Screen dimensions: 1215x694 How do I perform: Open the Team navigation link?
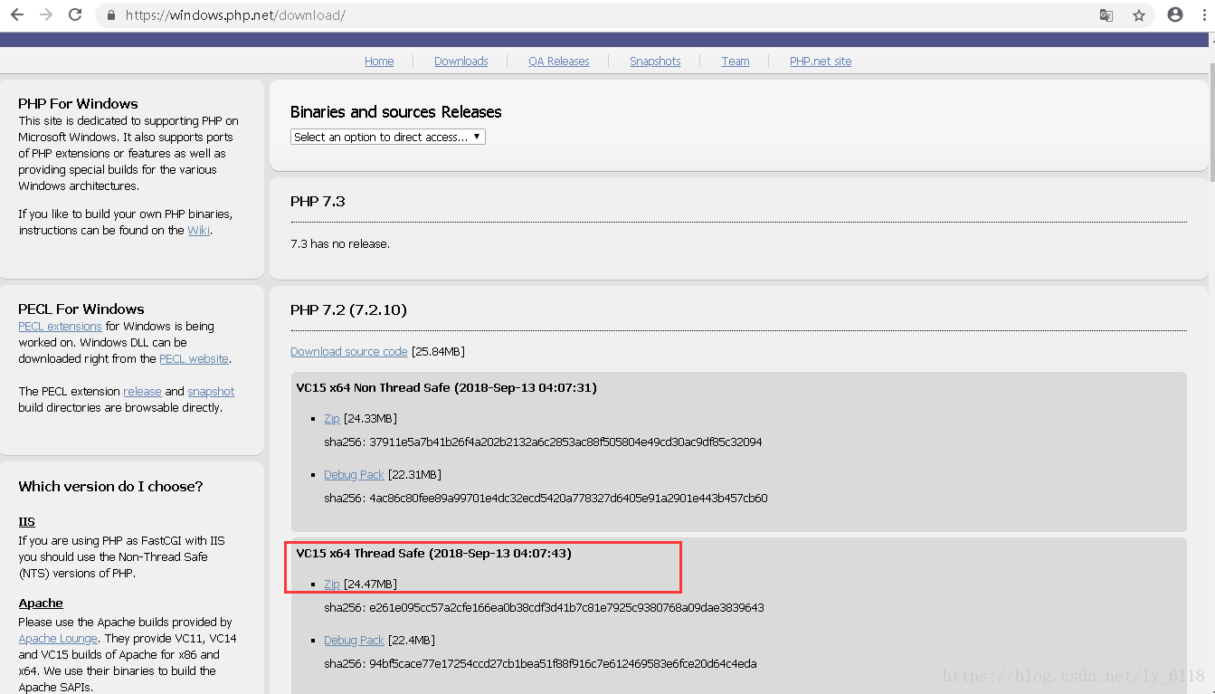736,62
